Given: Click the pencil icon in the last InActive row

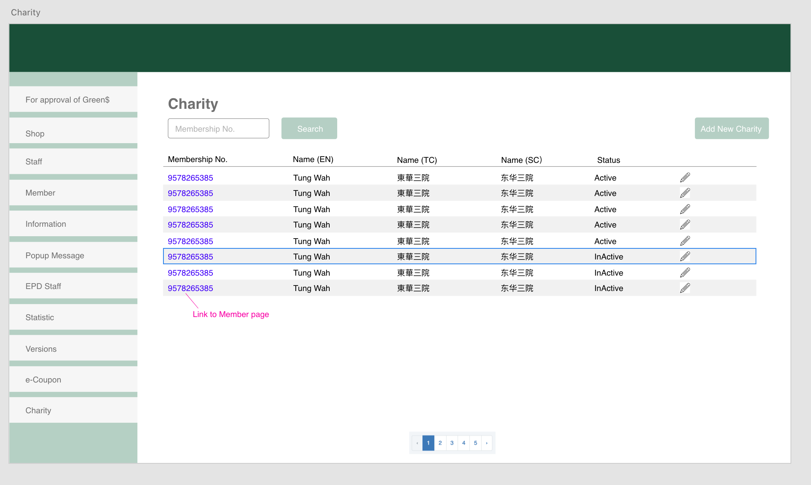Looking at the screenshot, I should click(x=685, y=288).
